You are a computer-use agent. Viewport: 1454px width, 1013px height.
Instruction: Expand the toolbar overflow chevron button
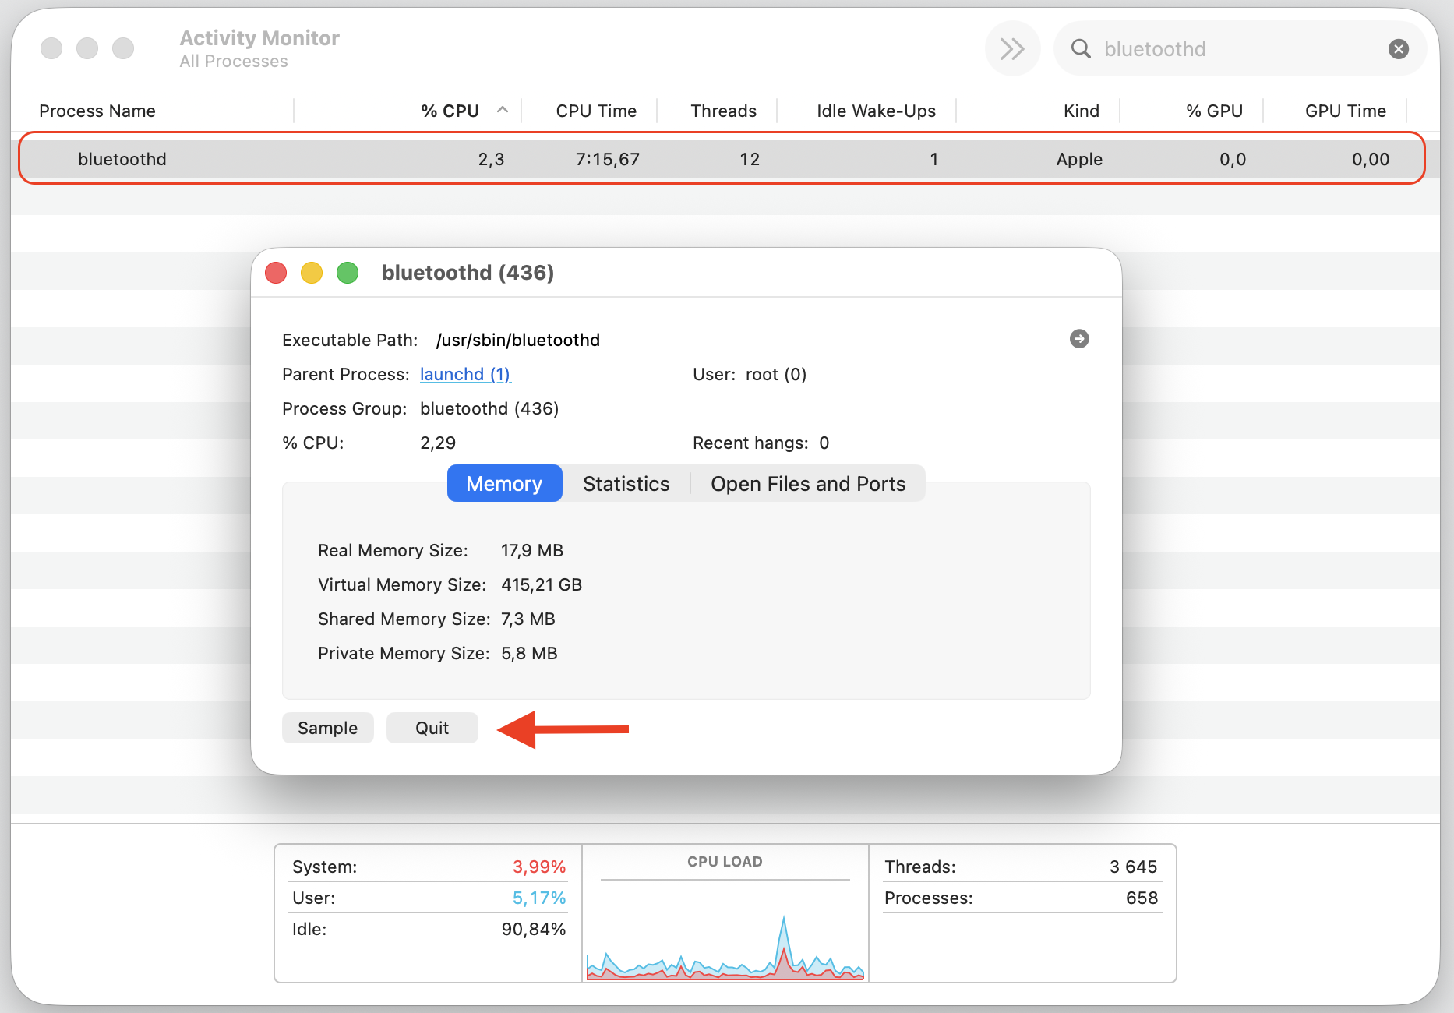(x=1012, y=49)
